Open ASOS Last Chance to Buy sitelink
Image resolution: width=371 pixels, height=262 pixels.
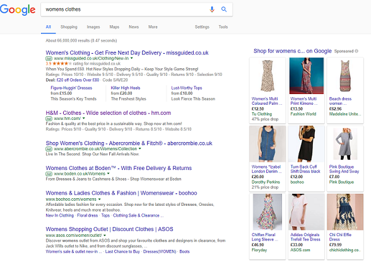pos(122,252)
